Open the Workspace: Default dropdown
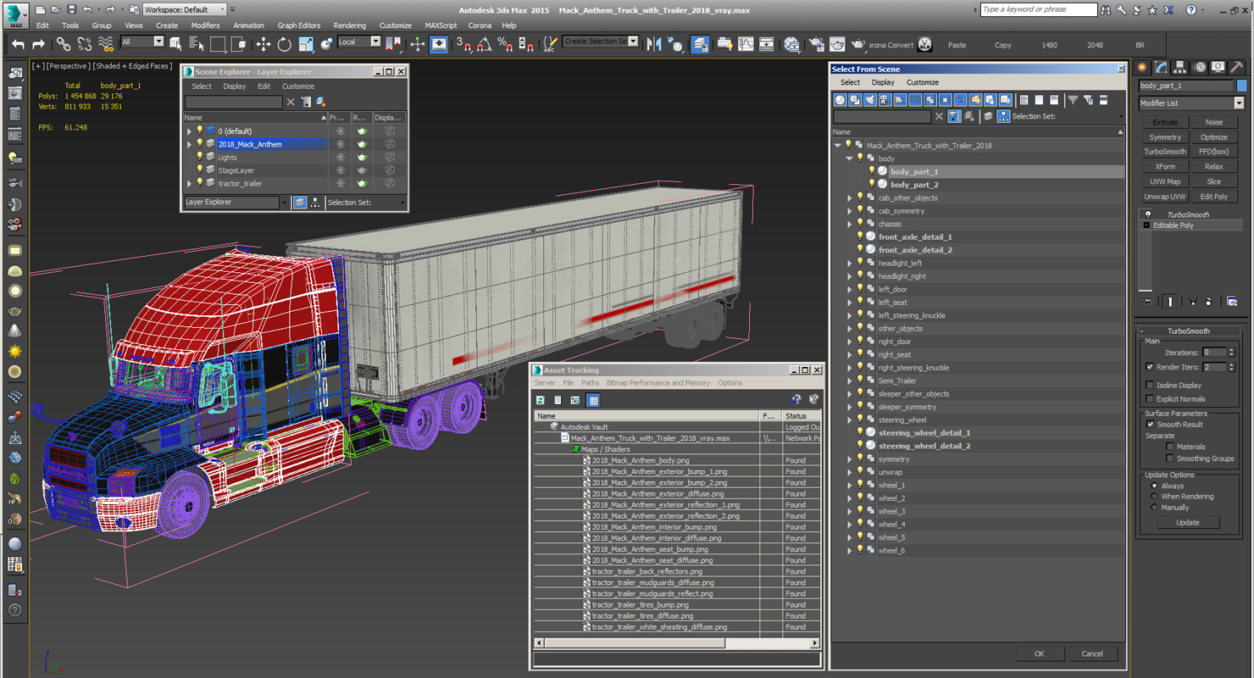The height and width of the screenshot is (678, 1254). tap(184, 9)
